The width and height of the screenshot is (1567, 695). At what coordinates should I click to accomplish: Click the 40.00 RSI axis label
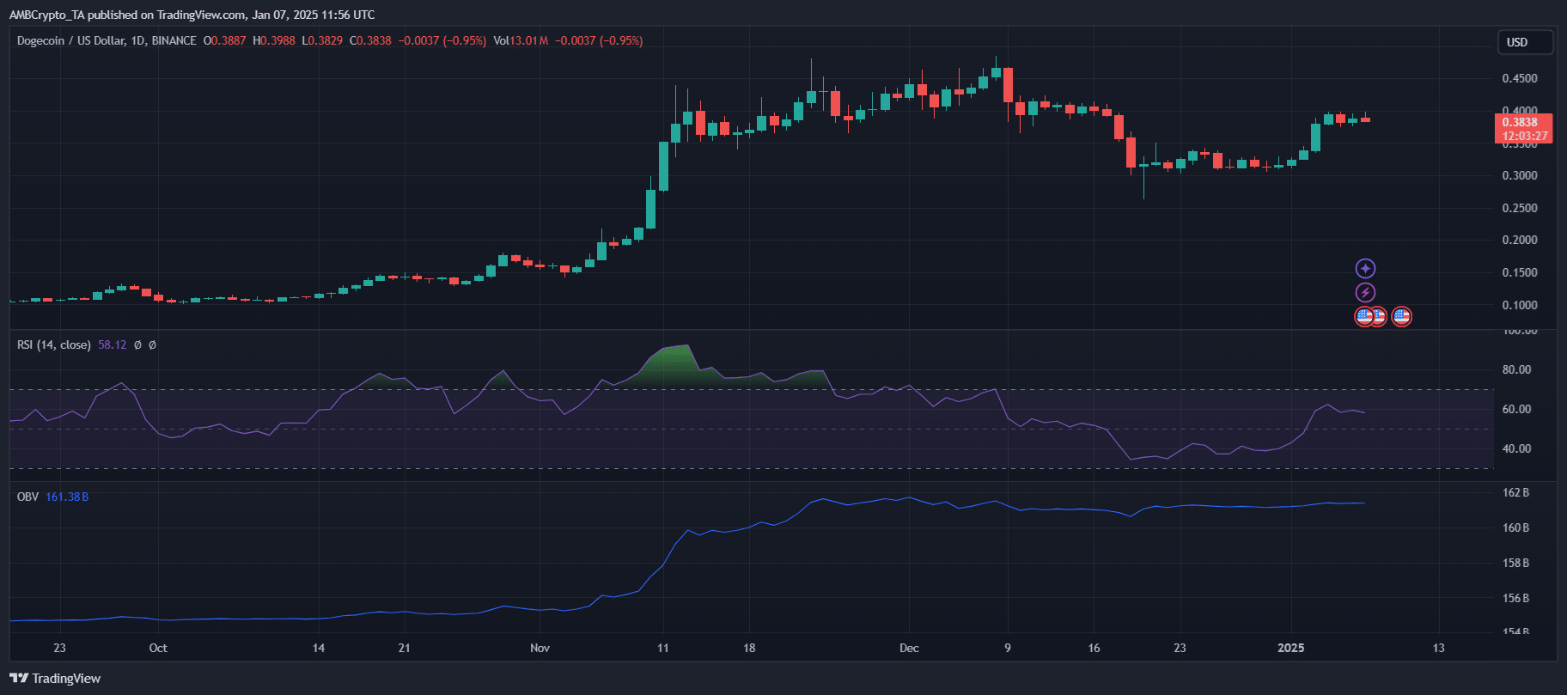1516,448
